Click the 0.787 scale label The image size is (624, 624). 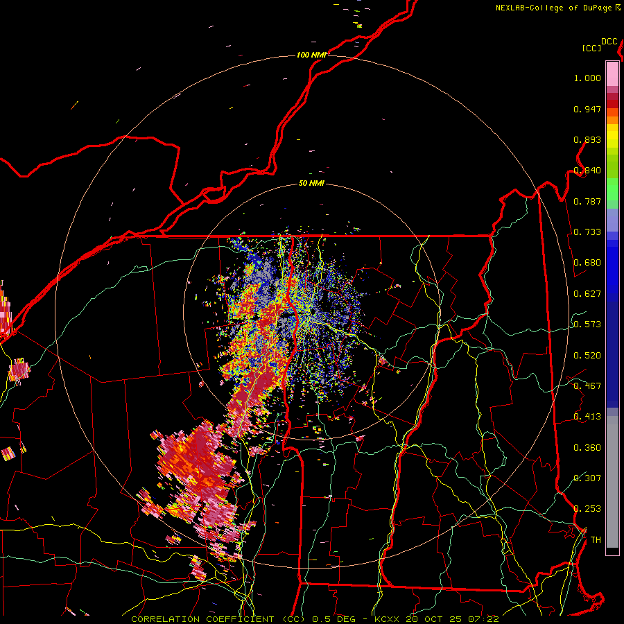click(x=587, y=201)
